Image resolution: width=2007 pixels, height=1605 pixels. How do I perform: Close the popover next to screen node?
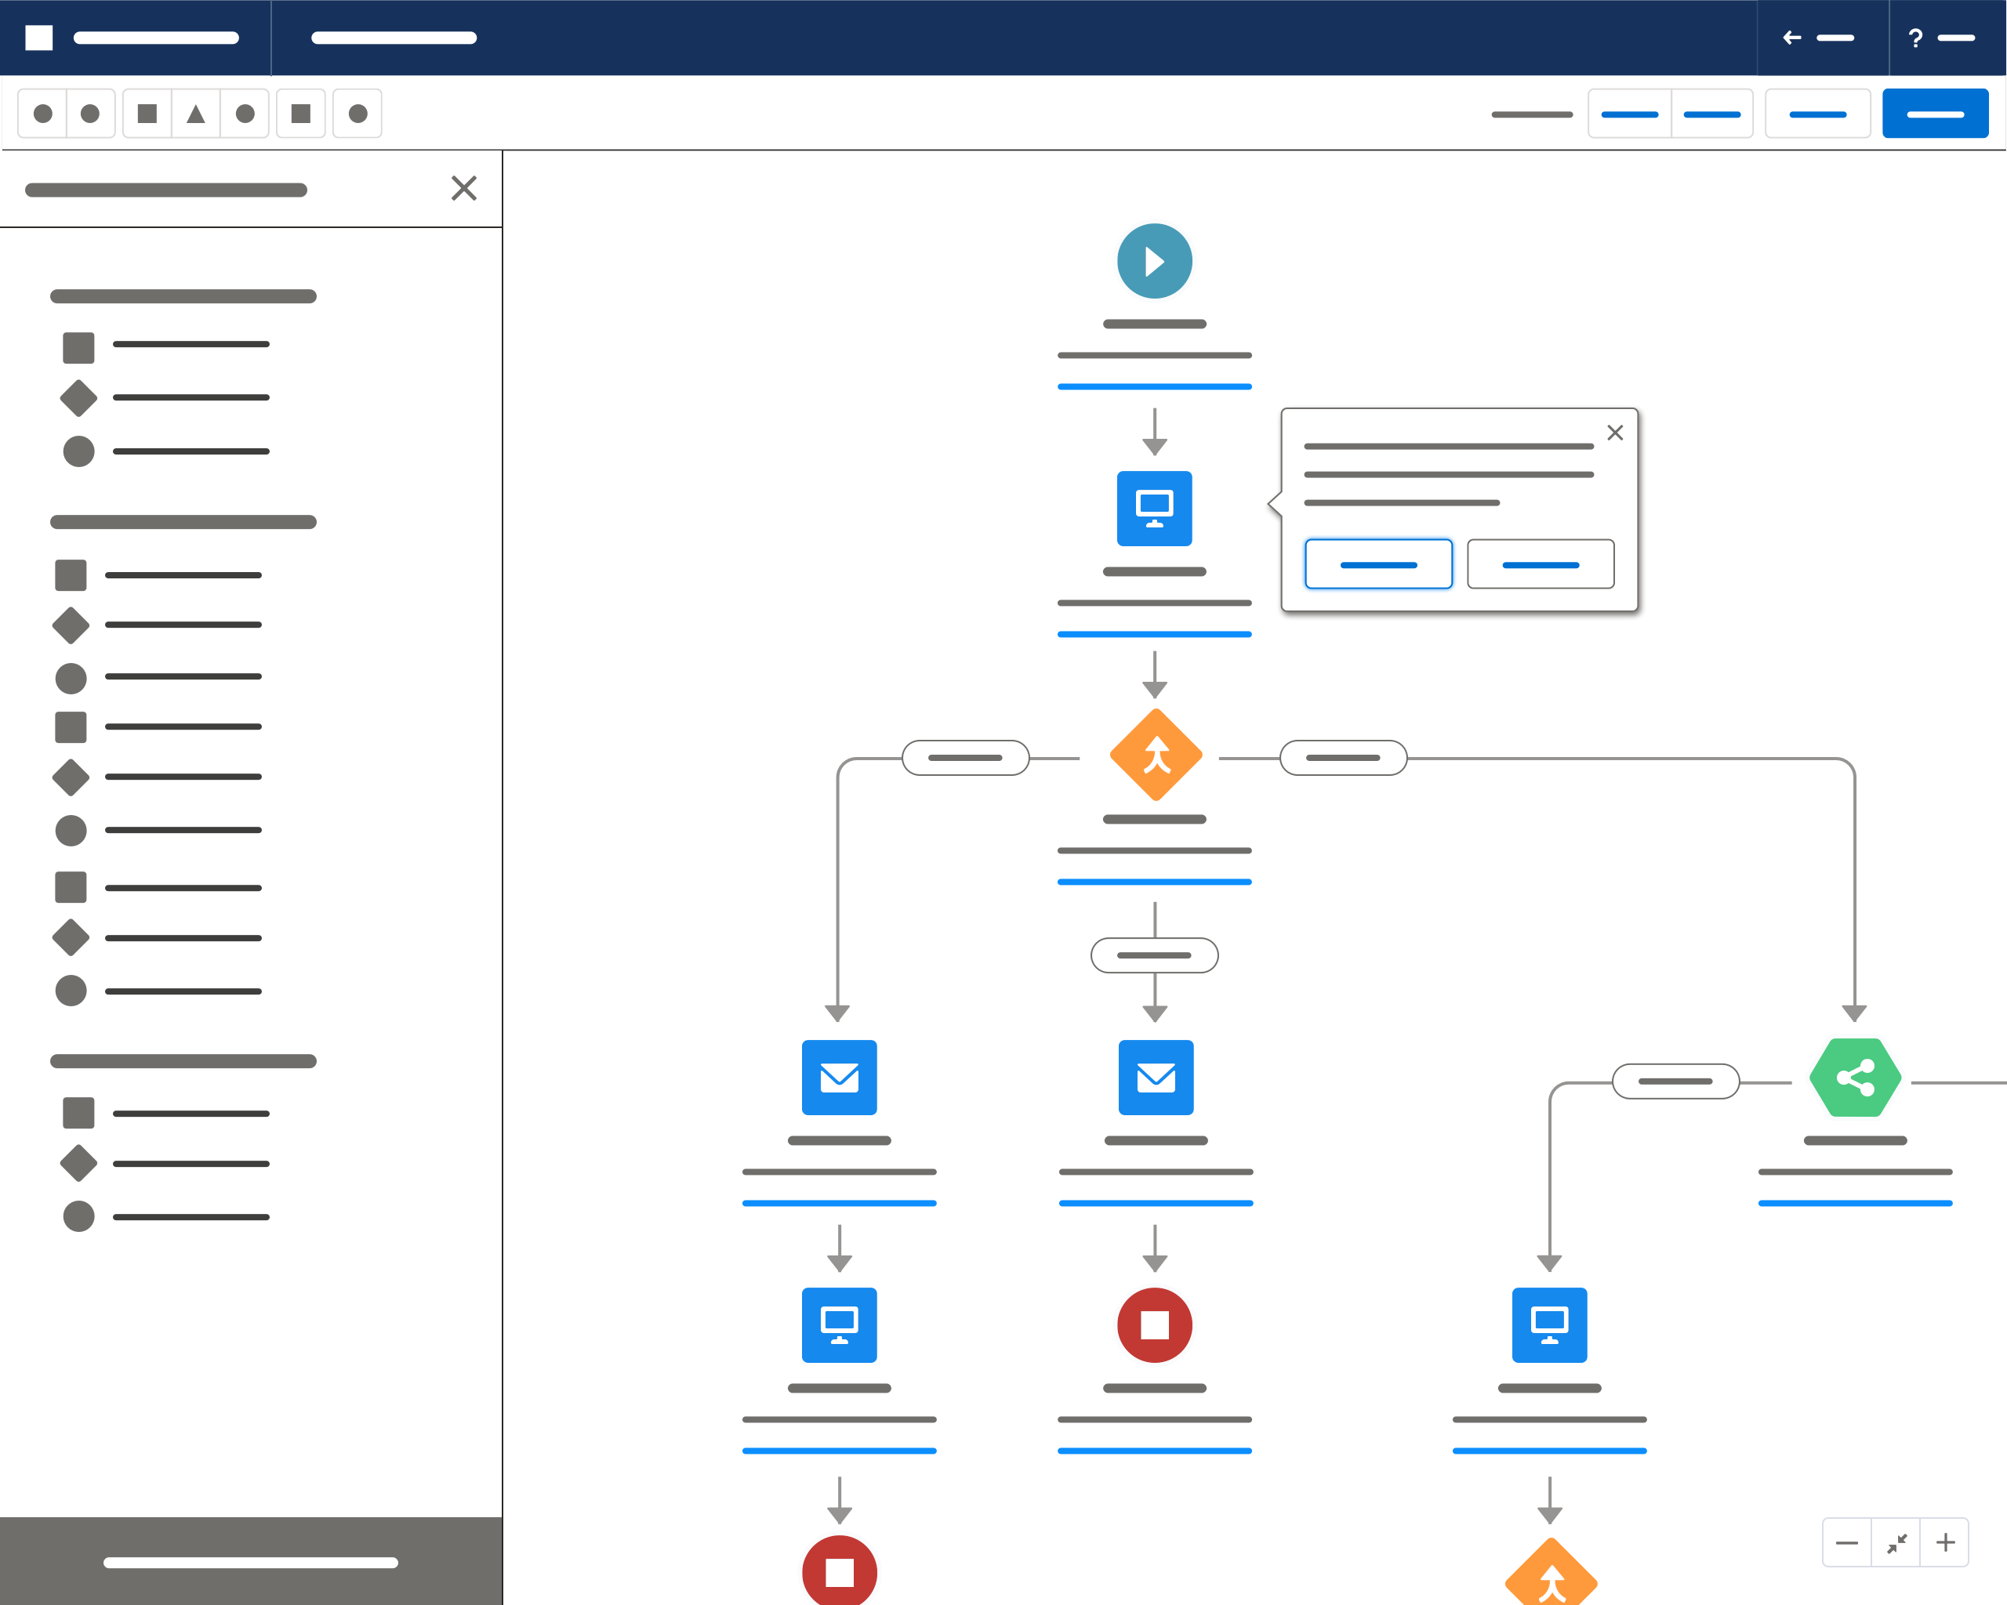click(1615, 433)
